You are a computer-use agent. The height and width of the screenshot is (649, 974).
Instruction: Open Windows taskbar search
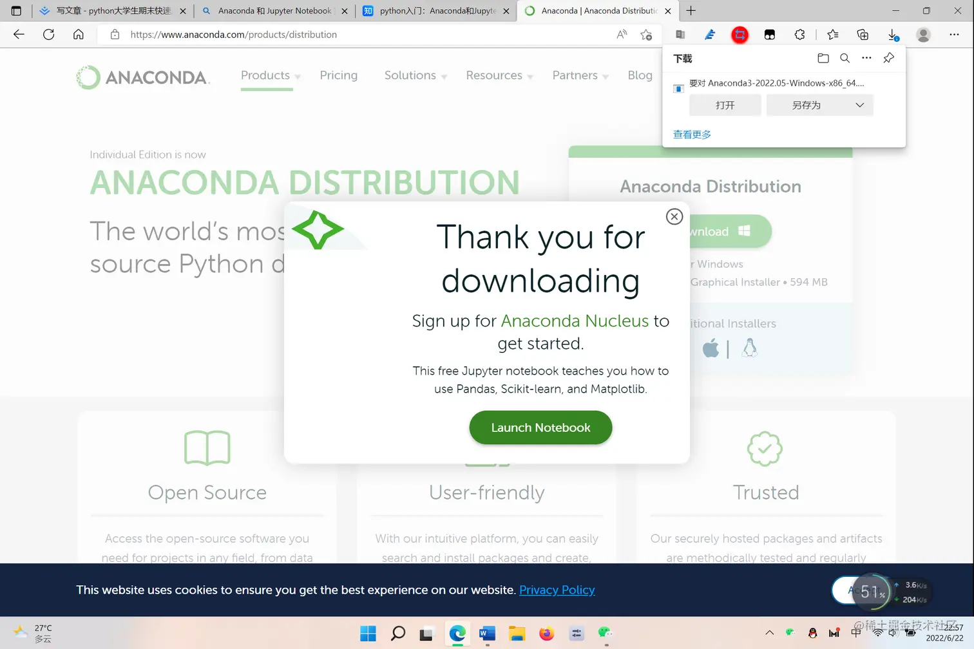[398, 634]
